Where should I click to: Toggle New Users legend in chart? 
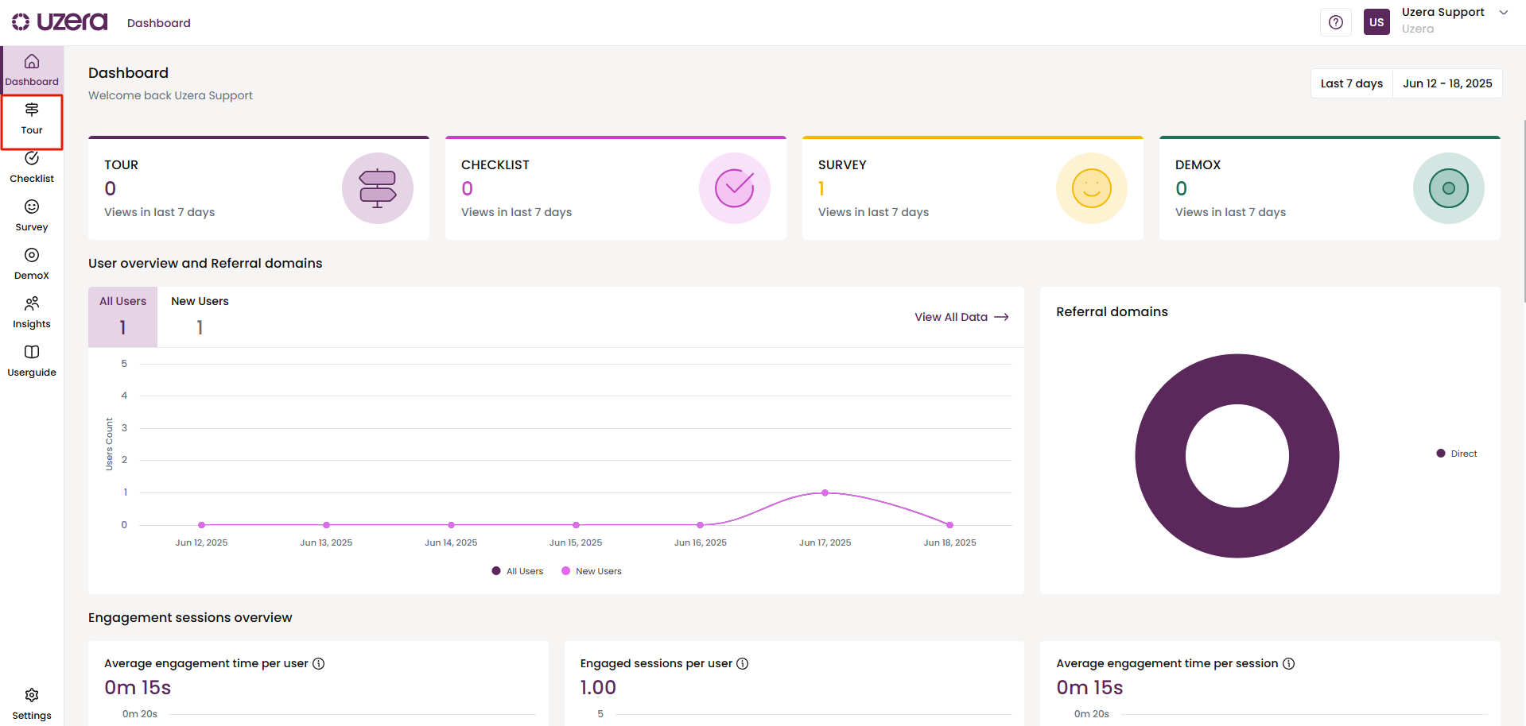592,571
